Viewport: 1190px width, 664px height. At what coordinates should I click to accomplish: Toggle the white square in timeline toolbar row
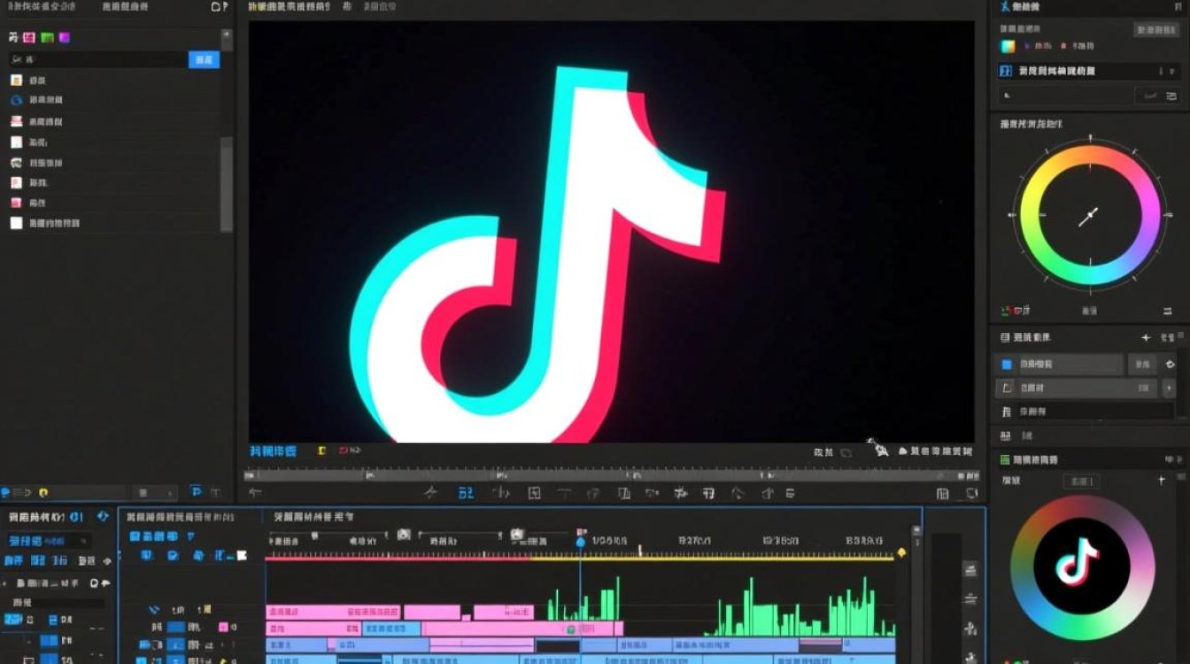[241, 556]
